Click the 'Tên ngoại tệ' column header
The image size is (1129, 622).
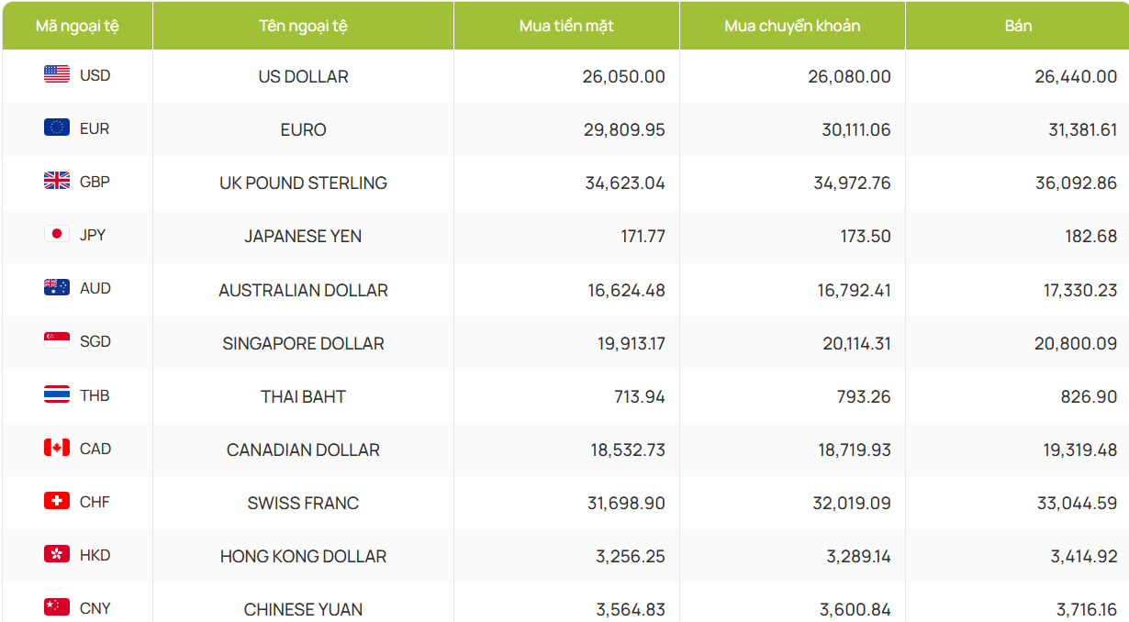tap(303, 26)
